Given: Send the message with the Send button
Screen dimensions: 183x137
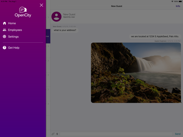Looking at the screenshot, I should click(177, 134).
